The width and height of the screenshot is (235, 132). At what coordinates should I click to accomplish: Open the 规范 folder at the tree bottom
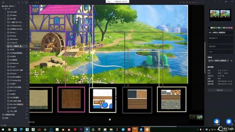tap(15, 118)
